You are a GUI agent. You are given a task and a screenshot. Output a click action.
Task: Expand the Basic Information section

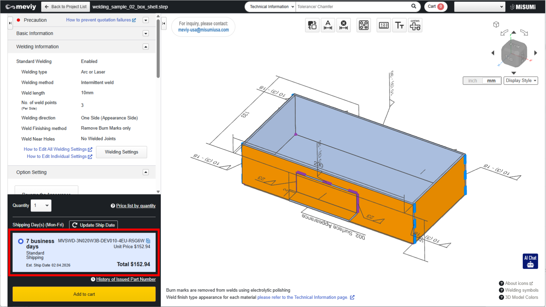click(x=146, y=33)
